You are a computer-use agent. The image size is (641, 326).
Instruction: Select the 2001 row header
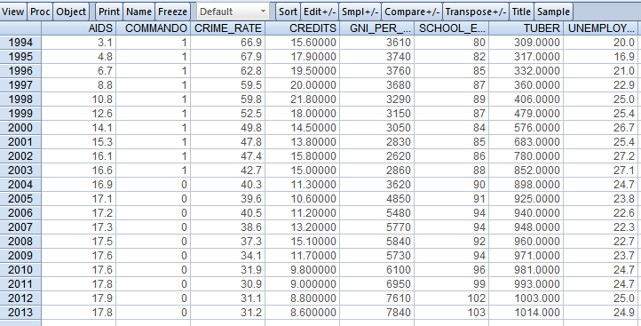tap(20, 142)
